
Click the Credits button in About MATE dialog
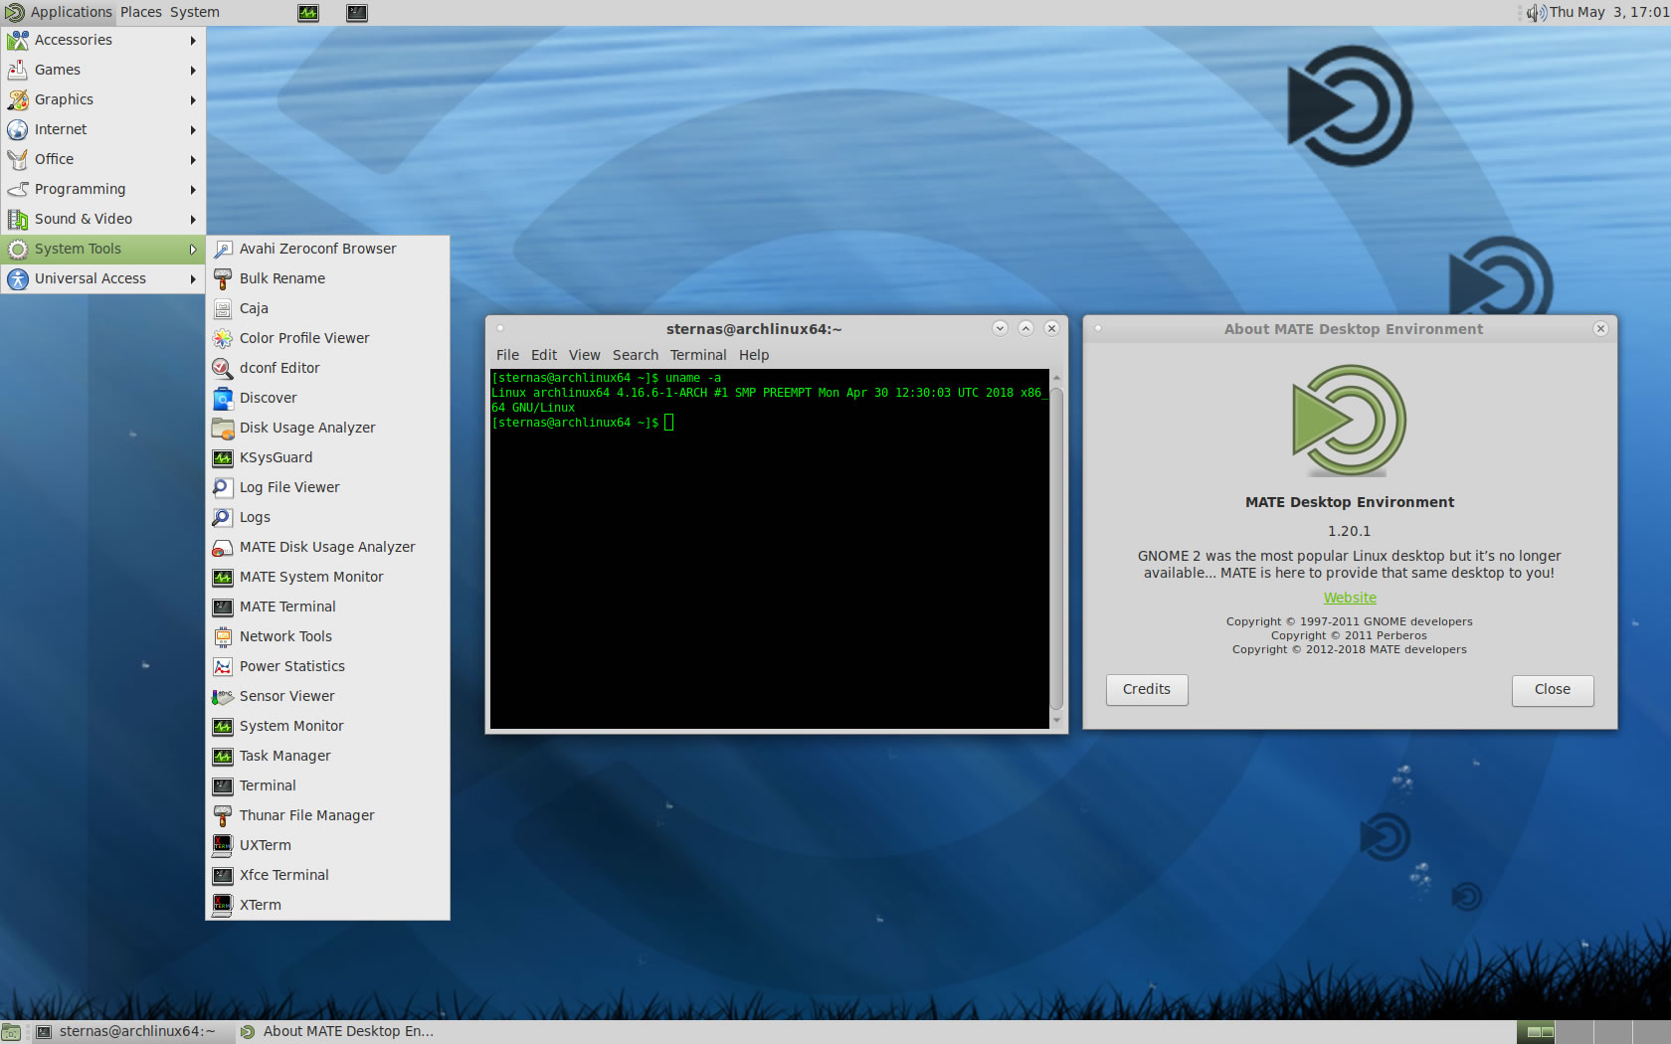1147,690
